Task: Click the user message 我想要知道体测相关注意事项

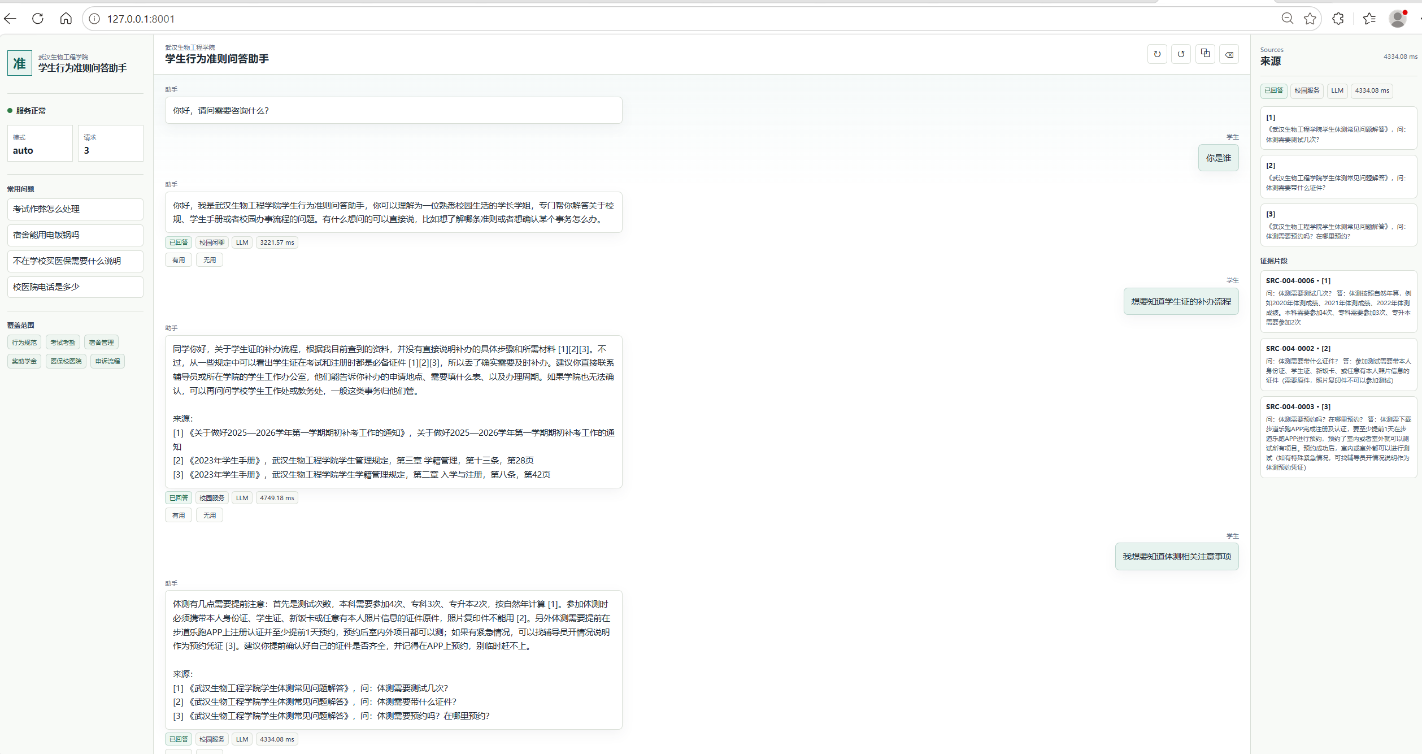Action: 1177,557
